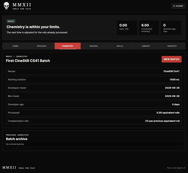Click the CineStill Cs41 recipe value
The height and width of the screenshot is (173, 188).
pyautogui.click(x=171, y=71)
